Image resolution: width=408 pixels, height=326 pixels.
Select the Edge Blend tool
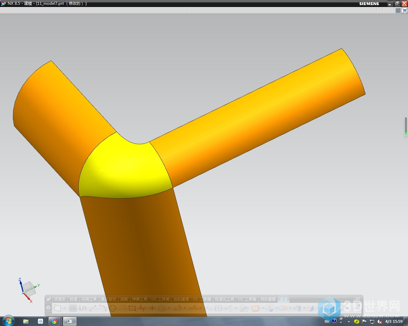pos(283,308)
